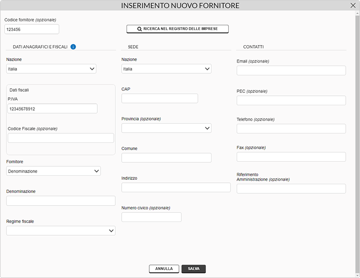360x278 pixels.
Task: Open the Fornitore Denominazione dropdown
Action: [54, 171]
